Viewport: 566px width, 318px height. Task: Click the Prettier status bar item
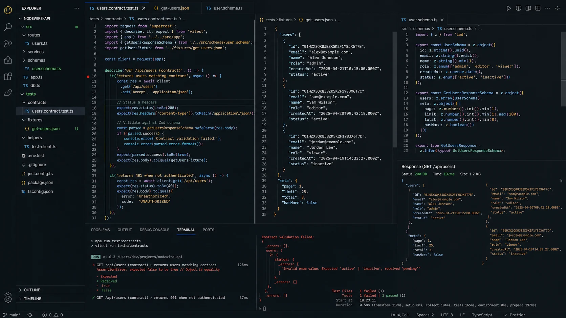[514, 315]
